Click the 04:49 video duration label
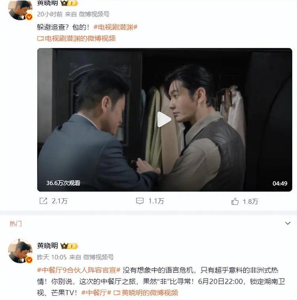The image size is (297, 300). (280, 184)
